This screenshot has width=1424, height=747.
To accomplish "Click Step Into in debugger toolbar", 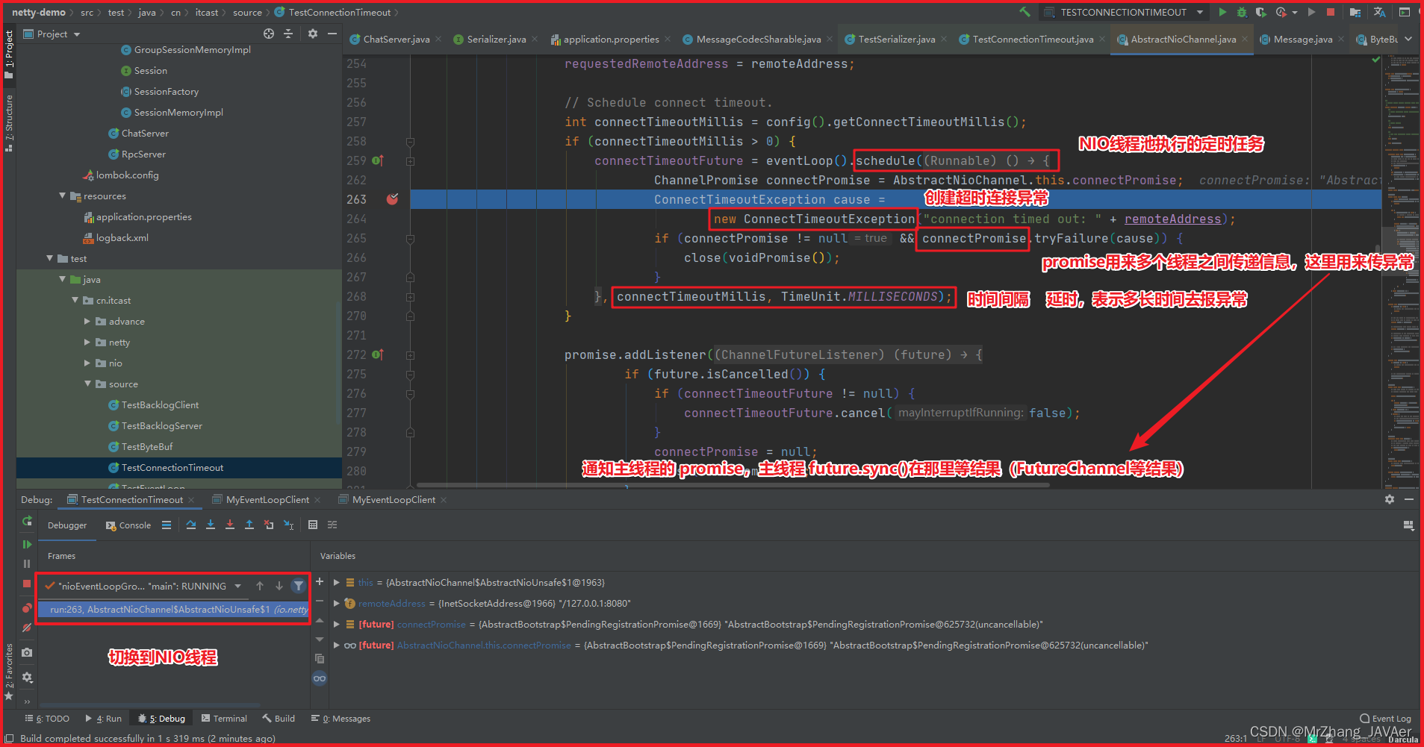I will pyautogui.click(x=211, y=525).
